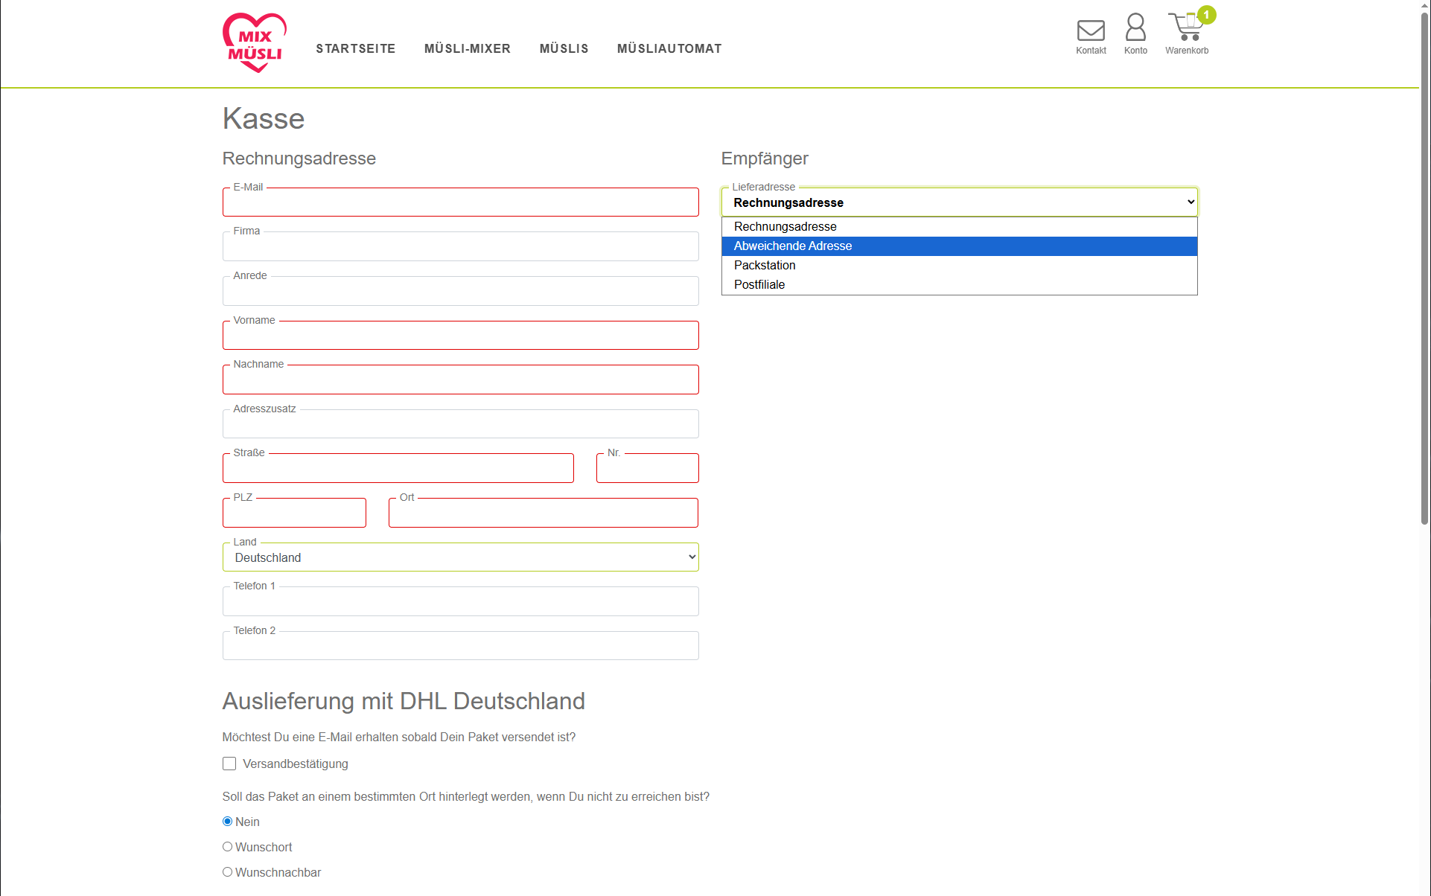Select the Wunschort radio button
The width and height of the screenshot is (1431, 896).
pyautogui.click(x=227, y=846)
